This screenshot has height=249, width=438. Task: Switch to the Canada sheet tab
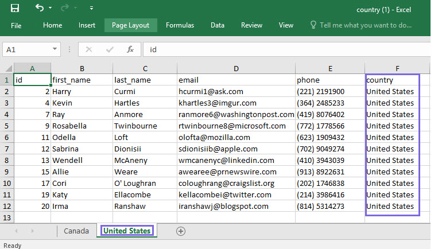coord(77,231)
